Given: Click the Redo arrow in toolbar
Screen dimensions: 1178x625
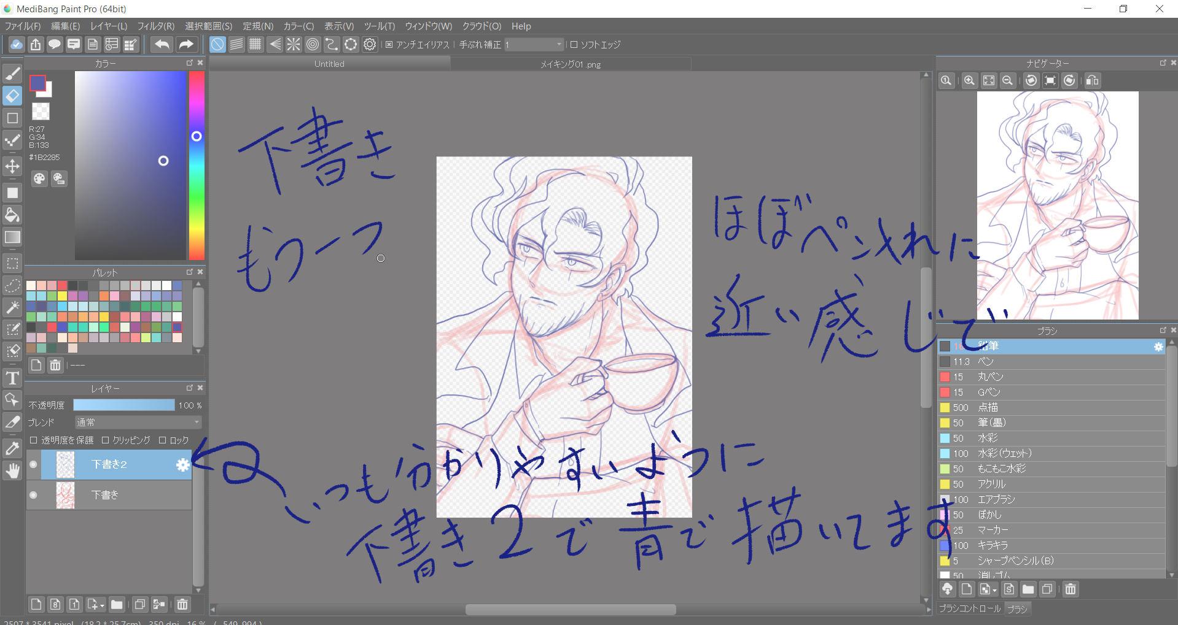Looking at the screenshot, I should [x=185, y=45].
